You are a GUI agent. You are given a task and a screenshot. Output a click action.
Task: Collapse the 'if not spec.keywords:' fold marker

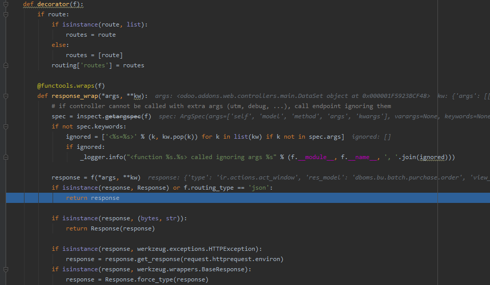click(6, 126)
